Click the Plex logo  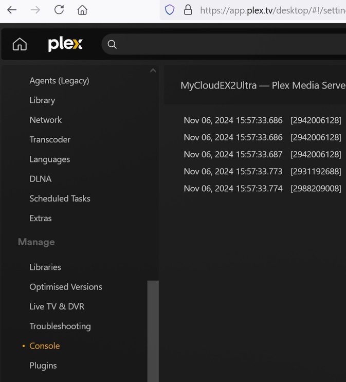click(65, 45)
